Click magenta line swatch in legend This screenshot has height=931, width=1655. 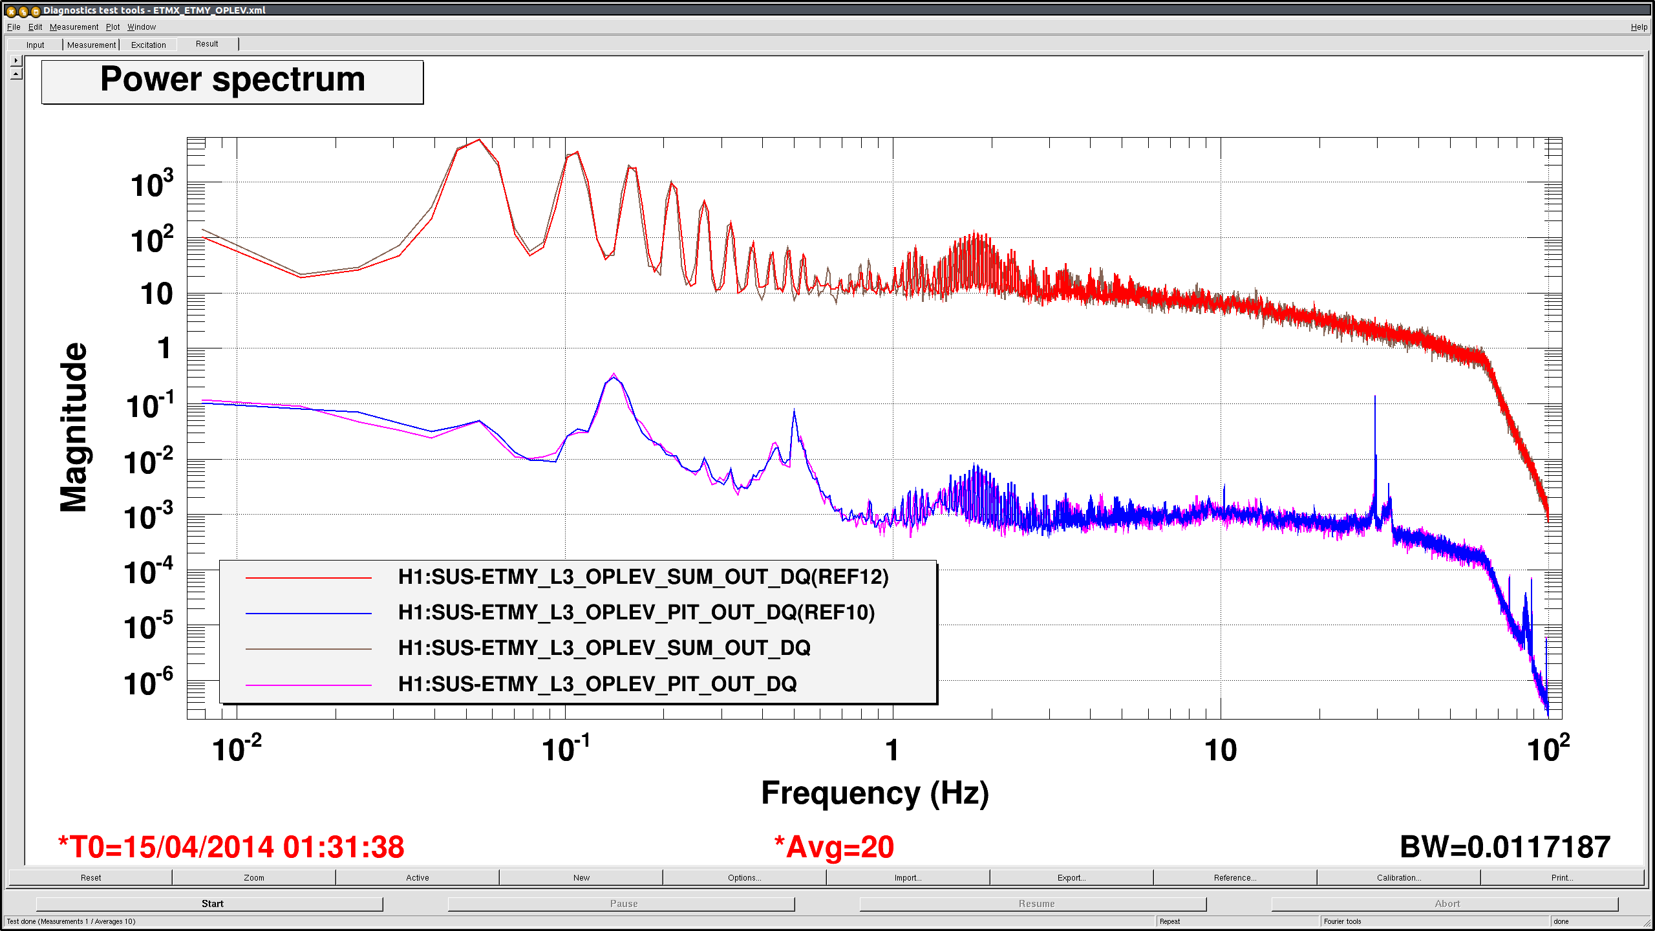(308, 685)
